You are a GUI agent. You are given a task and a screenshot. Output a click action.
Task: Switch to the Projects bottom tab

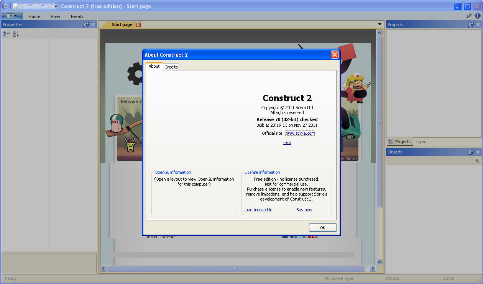pyautogui.click(x=399, y=142)
